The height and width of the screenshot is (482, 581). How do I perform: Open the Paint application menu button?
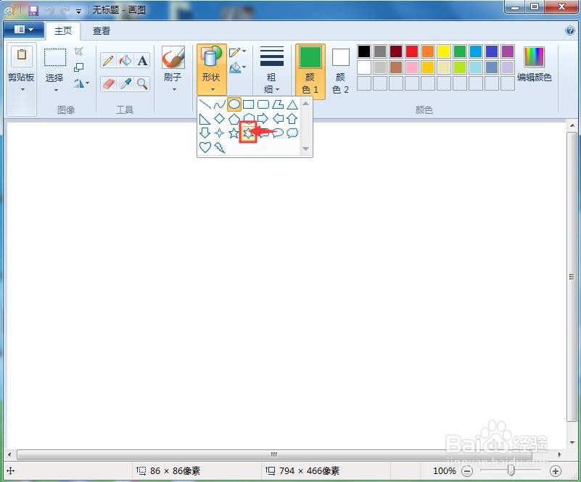[x=24, y=30]
